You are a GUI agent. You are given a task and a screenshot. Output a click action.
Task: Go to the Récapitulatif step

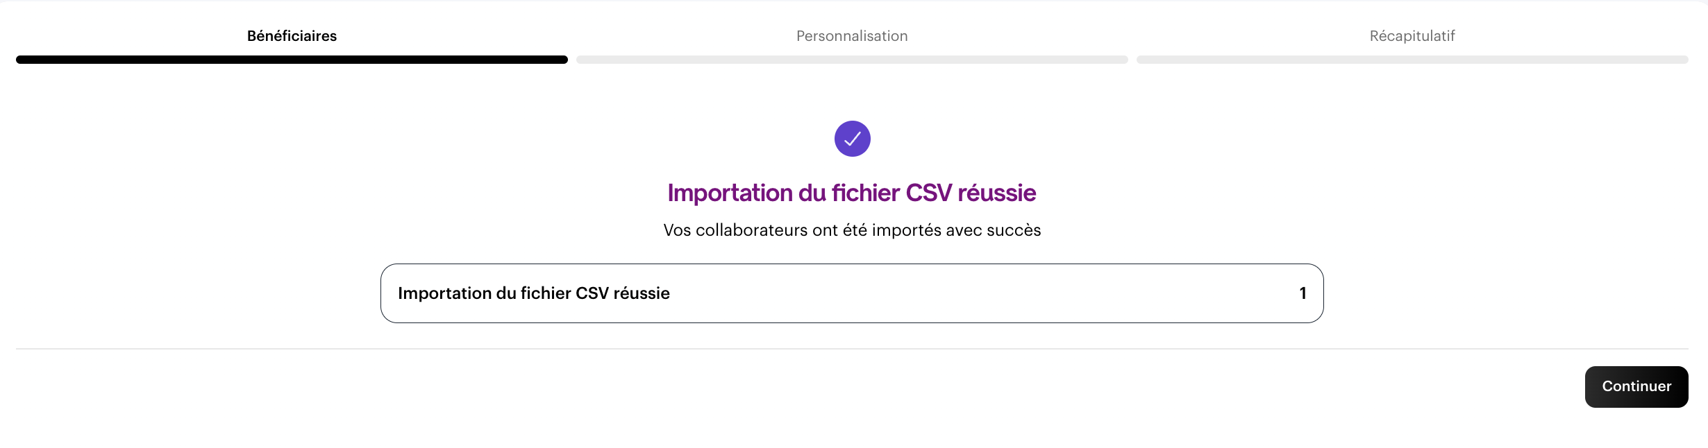(x=1412, y=36)
